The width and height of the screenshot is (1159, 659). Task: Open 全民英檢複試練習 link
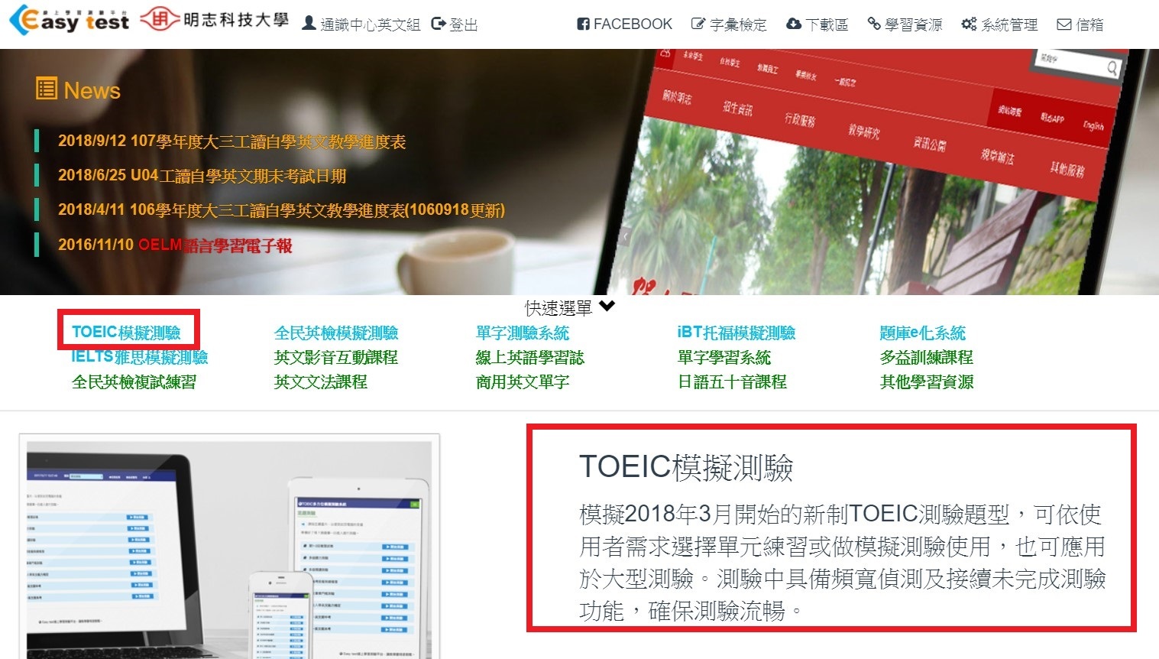pos(134,381)
